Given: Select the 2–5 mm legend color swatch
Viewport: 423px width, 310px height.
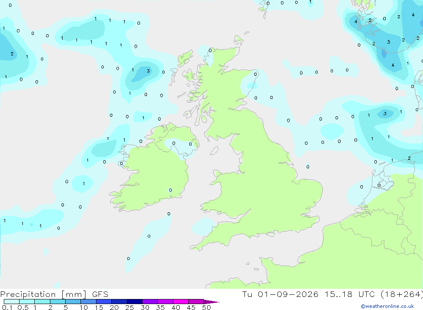Looking at the screenshot, I should [x=58, y=302].
